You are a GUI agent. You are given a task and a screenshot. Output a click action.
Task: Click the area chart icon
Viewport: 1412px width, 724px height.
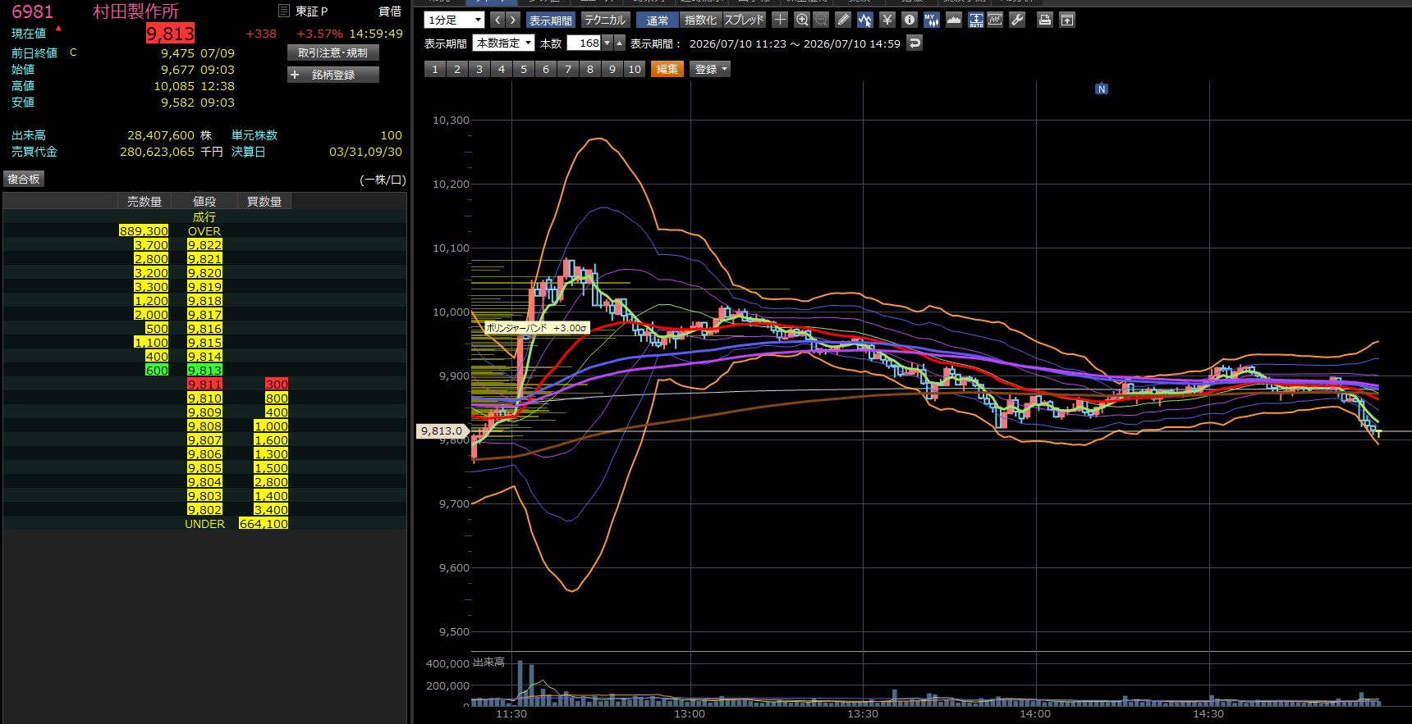pos(953,20)
